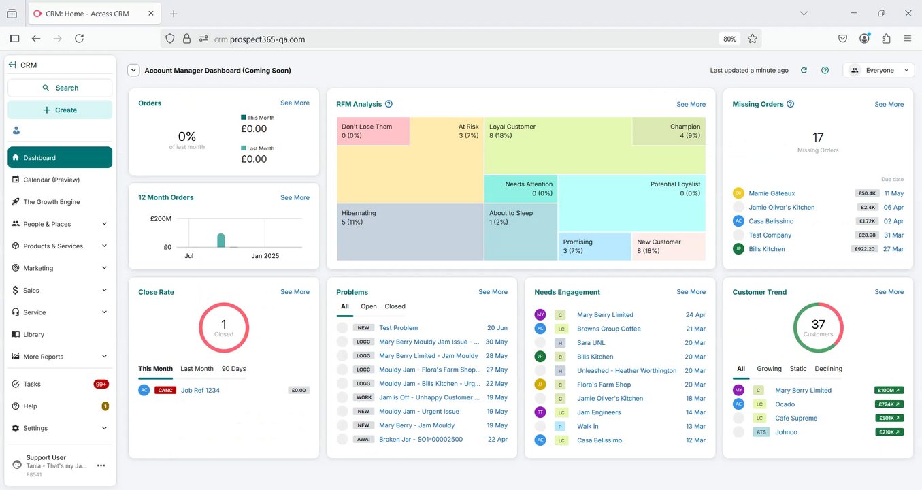Click the Create button in sidebar
Viewport: 922px width, 490px height.
(60, 110)
